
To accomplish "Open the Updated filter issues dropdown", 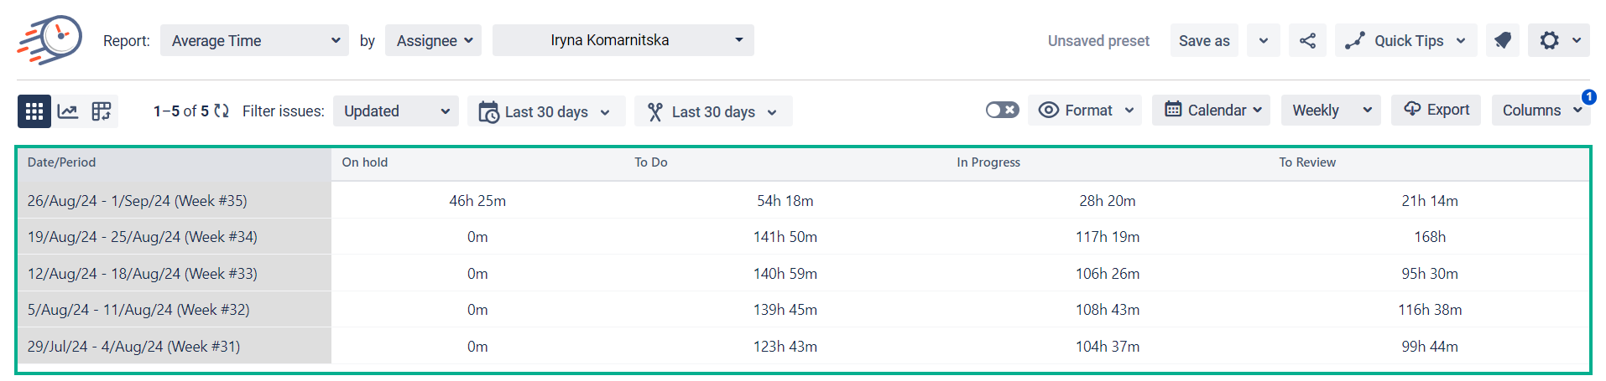I will point(395,111).
